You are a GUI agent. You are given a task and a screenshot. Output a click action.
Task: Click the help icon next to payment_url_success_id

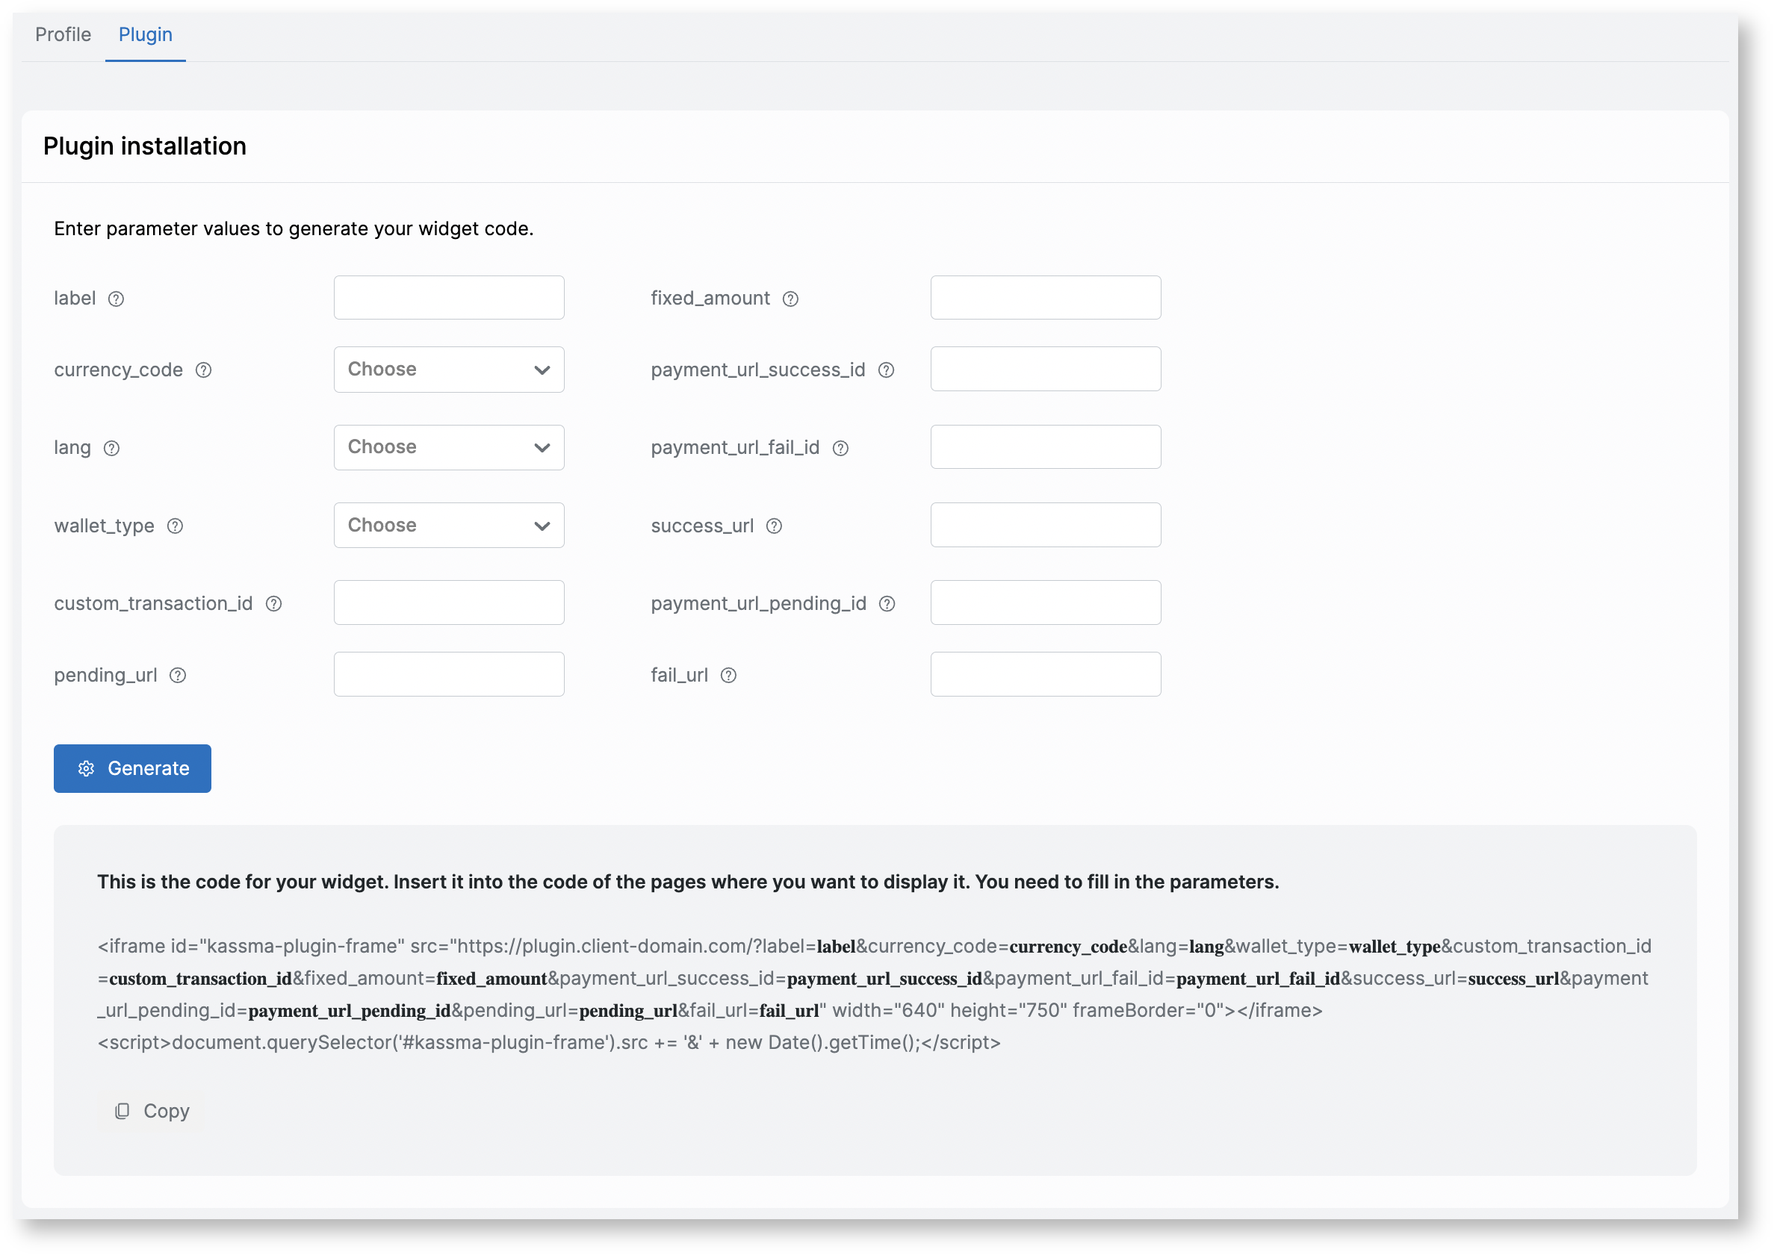[x=886, y=370]
